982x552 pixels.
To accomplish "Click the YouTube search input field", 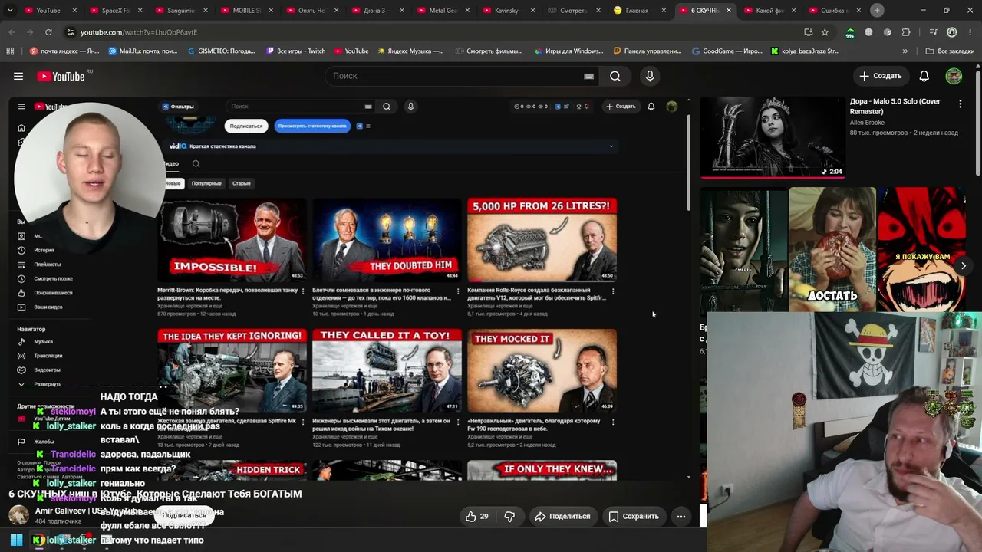I will click(453, 76).
